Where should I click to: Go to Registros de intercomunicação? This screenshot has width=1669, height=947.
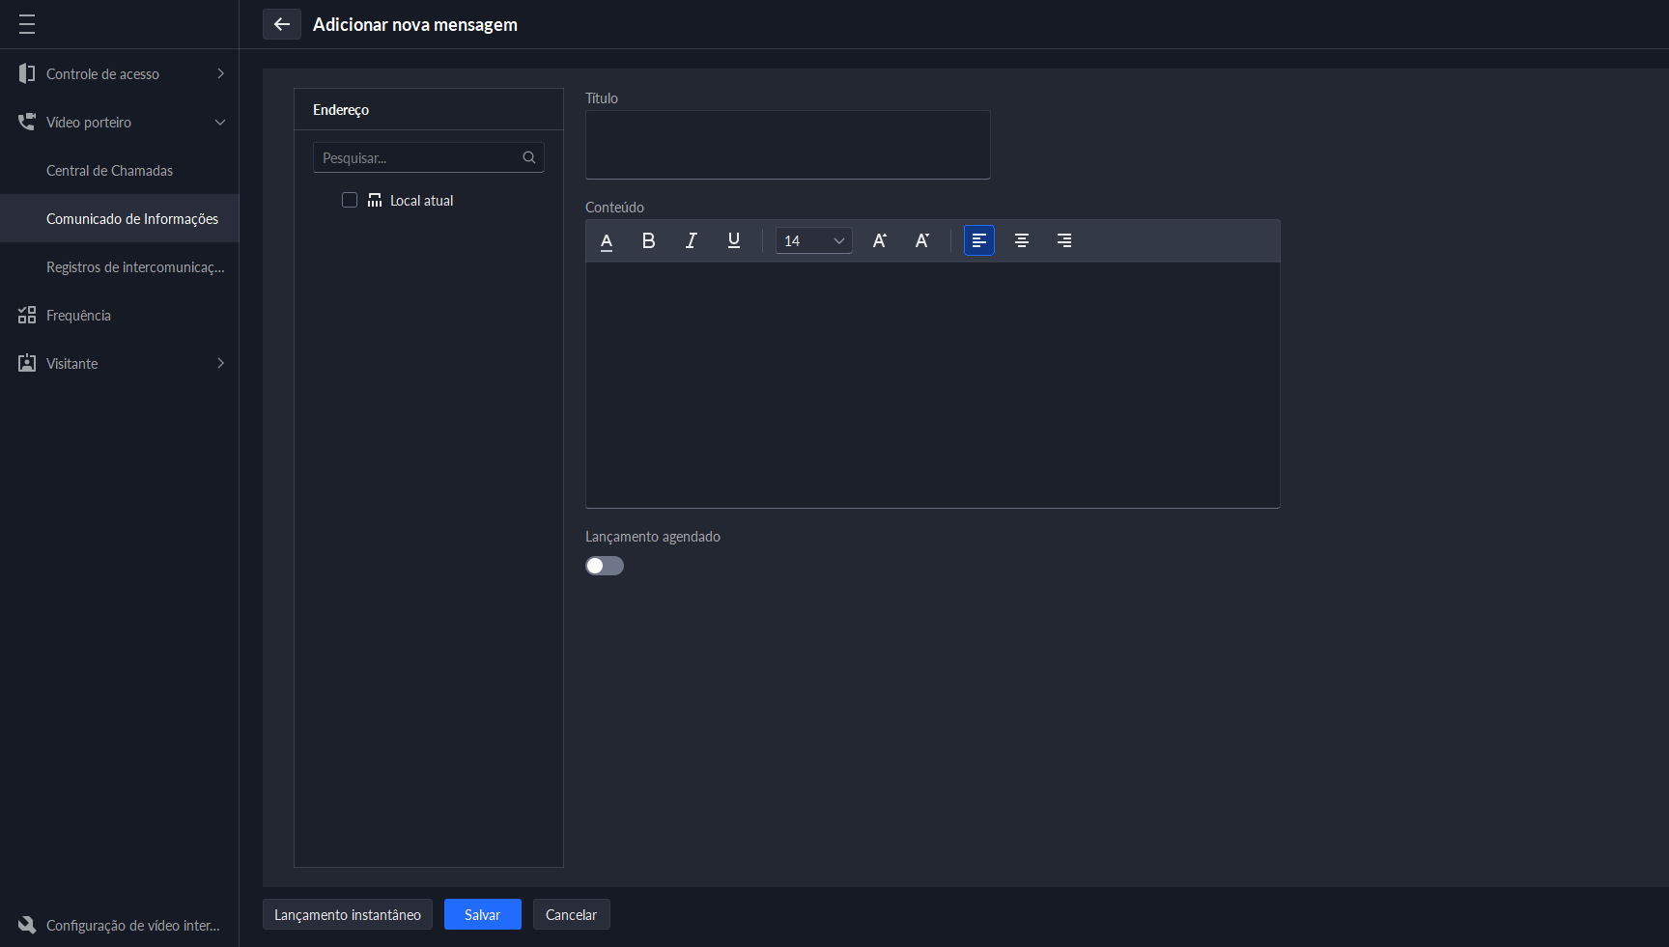[x=135, y=267]
